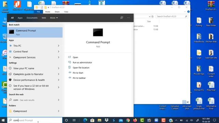Open Dropbox from the taskbar
The image size is (219, 123).
tap(106, 120)
